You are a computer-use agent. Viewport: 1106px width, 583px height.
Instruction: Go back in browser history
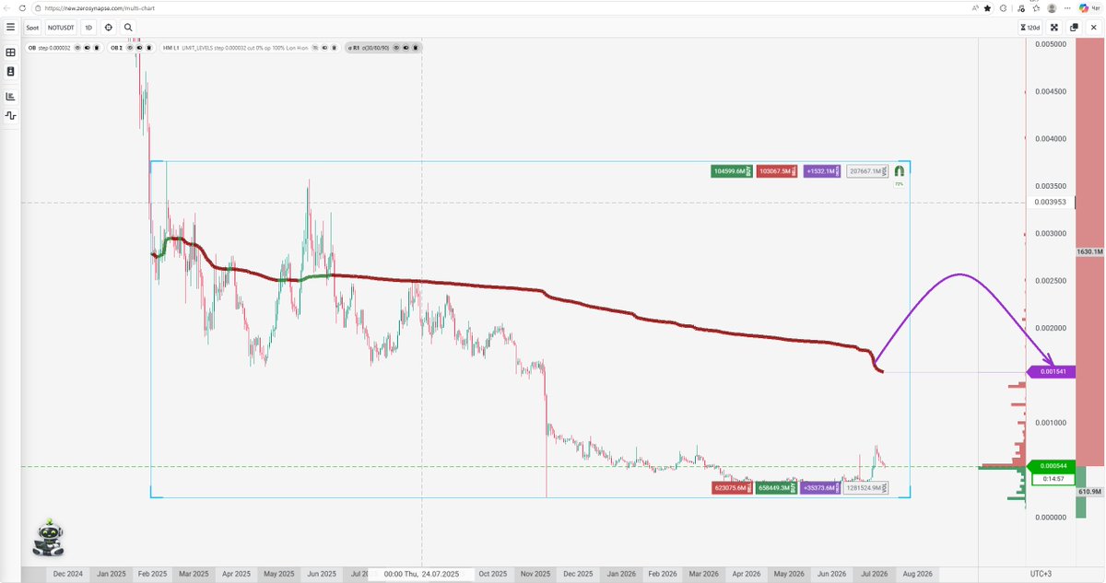pos(6,7)
